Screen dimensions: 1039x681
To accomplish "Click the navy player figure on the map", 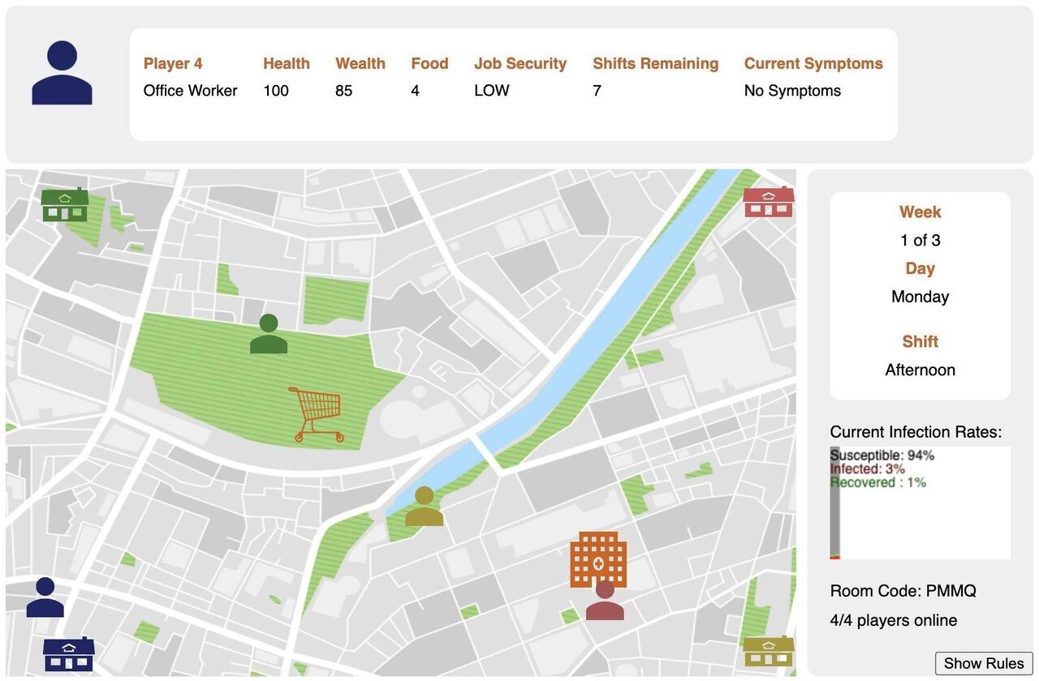I will [x=45, y=597].
